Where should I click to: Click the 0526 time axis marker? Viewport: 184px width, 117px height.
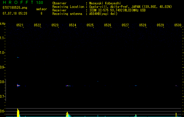tap(108, 25)
